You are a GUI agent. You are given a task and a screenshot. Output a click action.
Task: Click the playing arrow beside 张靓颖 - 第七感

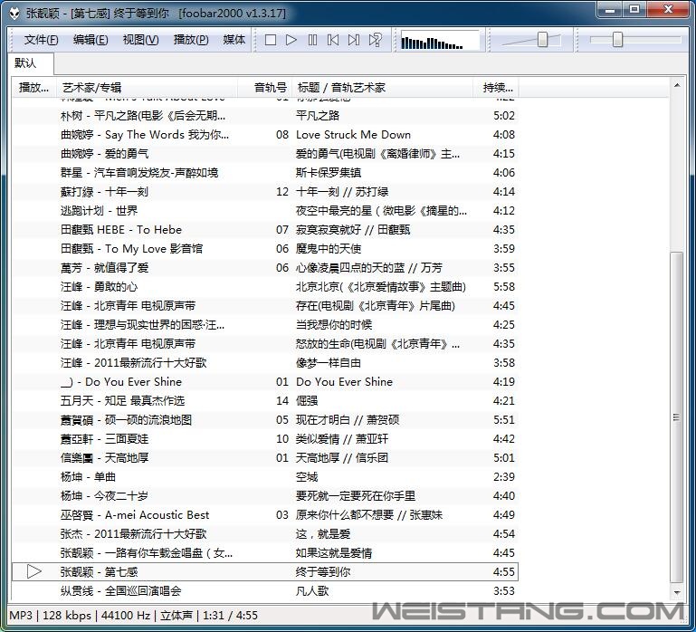pyautogui.click(x=33, y=571)
